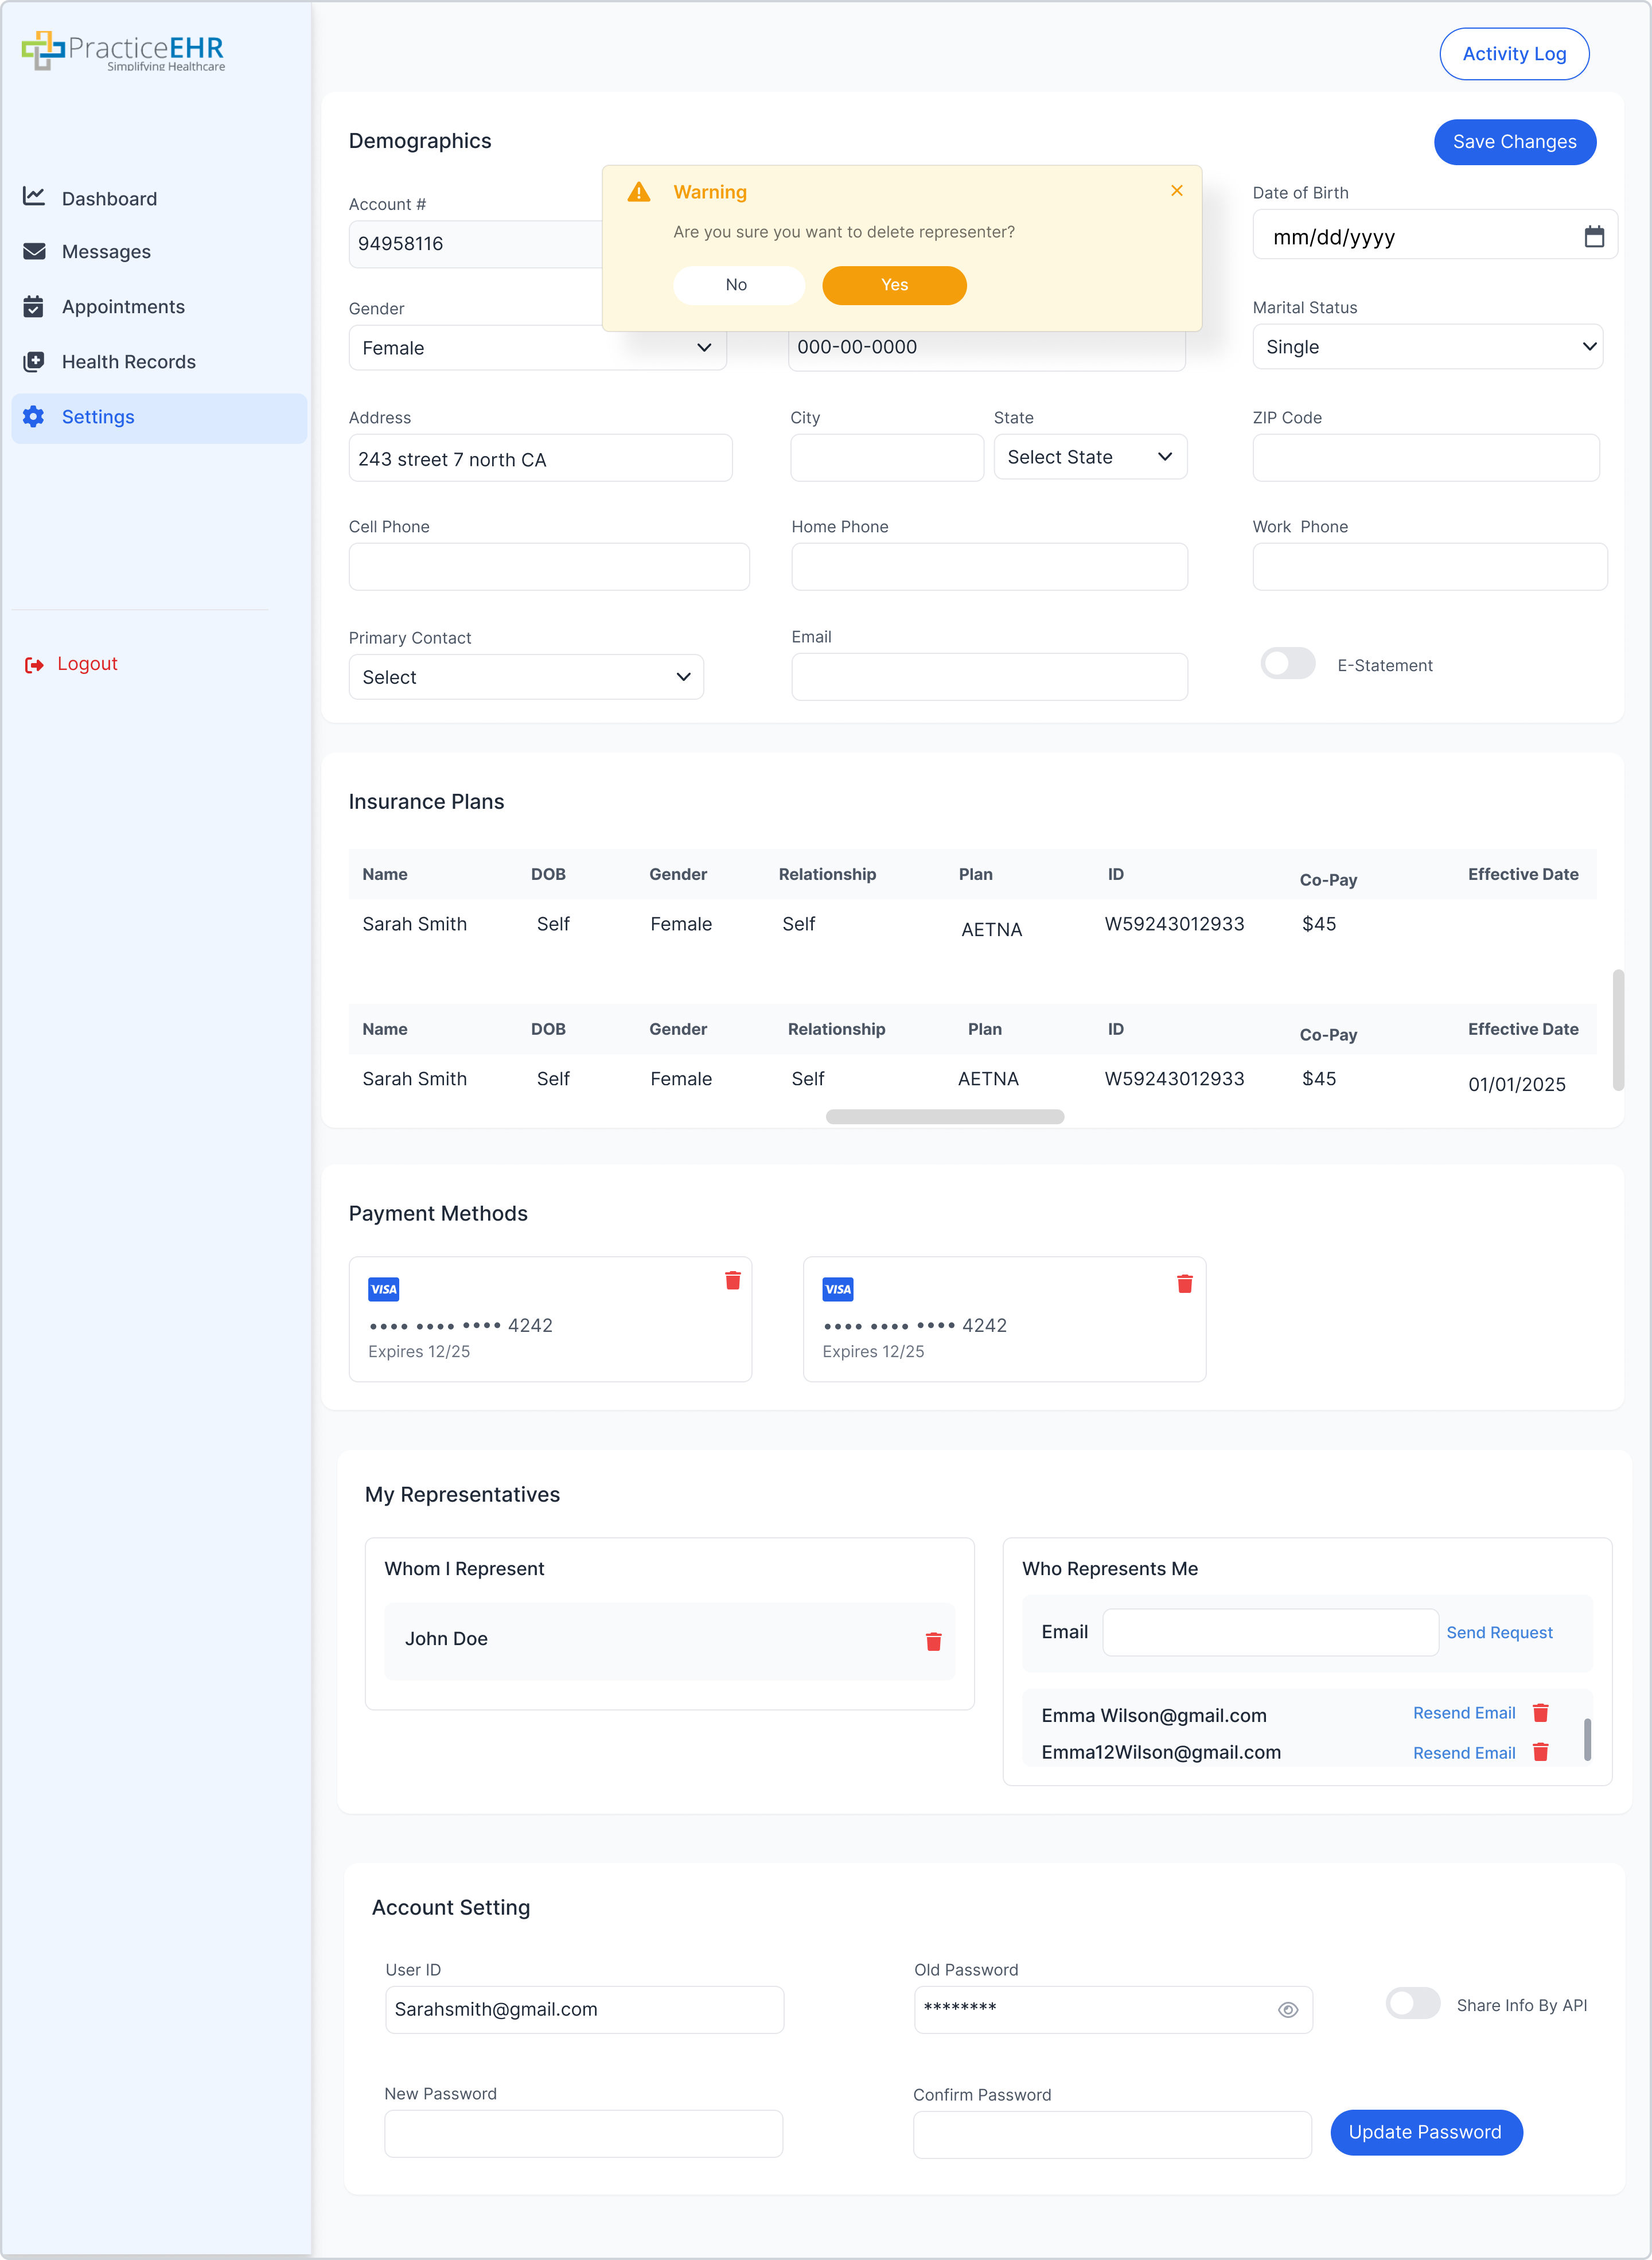Open Appointments from sidebar
The width and height of the screenshot is (1652, 2260).
click(x=123, y=307)
